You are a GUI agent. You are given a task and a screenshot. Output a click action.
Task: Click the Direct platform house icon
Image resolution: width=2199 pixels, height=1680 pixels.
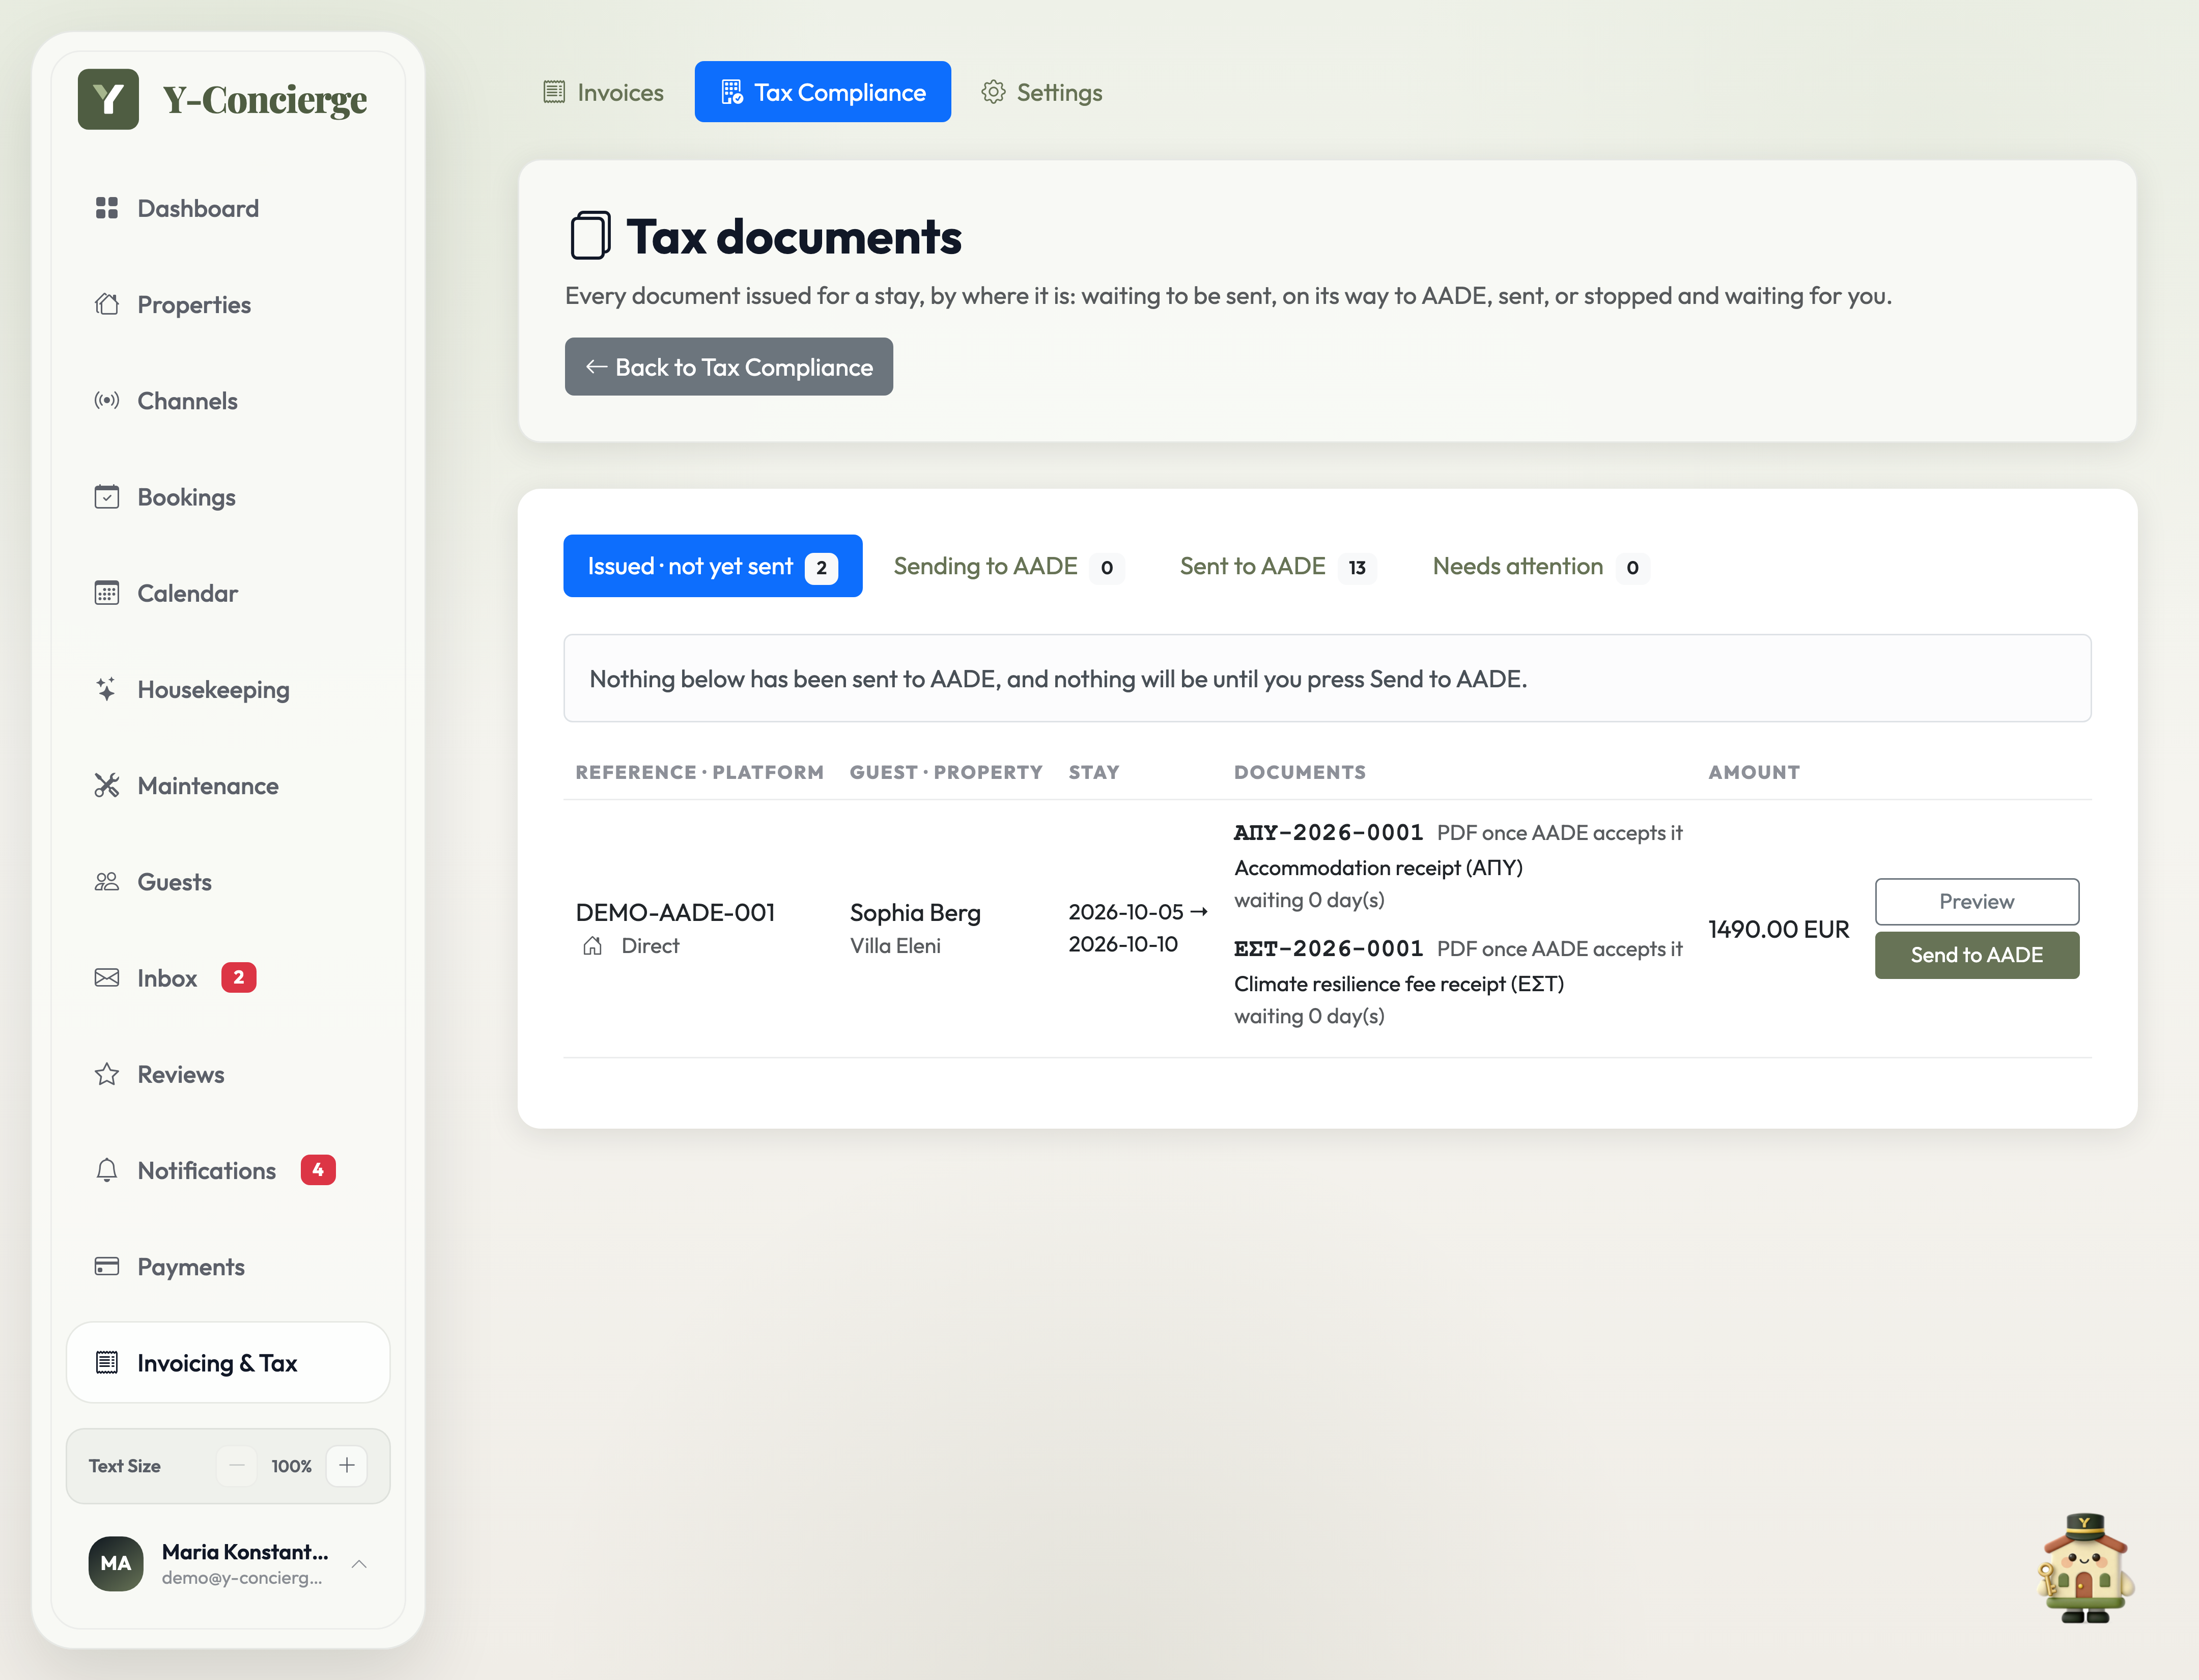[592, 945]
